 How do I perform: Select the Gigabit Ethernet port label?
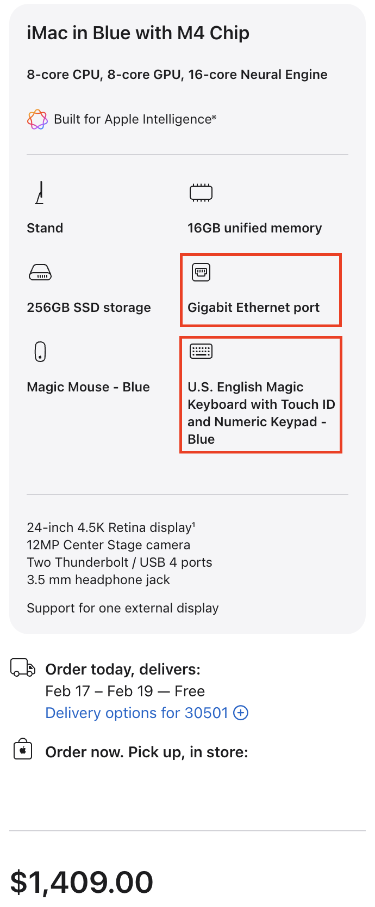tap(253, 308)
